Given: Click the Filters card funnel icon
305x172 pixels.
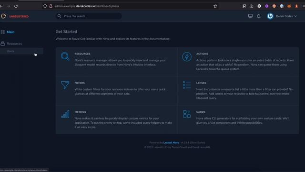Looking at the screenshot, I should click(65, 85).
